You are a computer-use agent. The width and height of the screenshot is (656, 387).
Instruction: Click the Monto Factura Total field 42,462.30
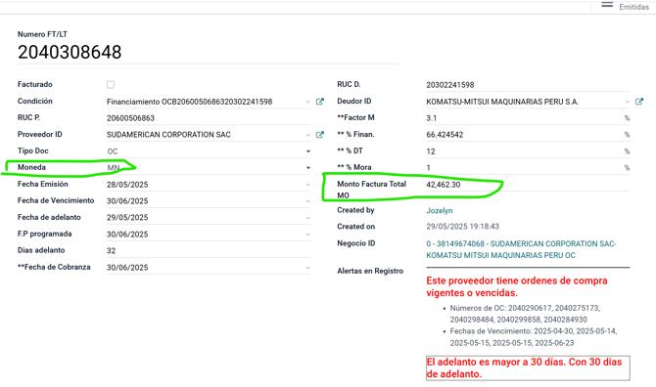coord(528,185)
